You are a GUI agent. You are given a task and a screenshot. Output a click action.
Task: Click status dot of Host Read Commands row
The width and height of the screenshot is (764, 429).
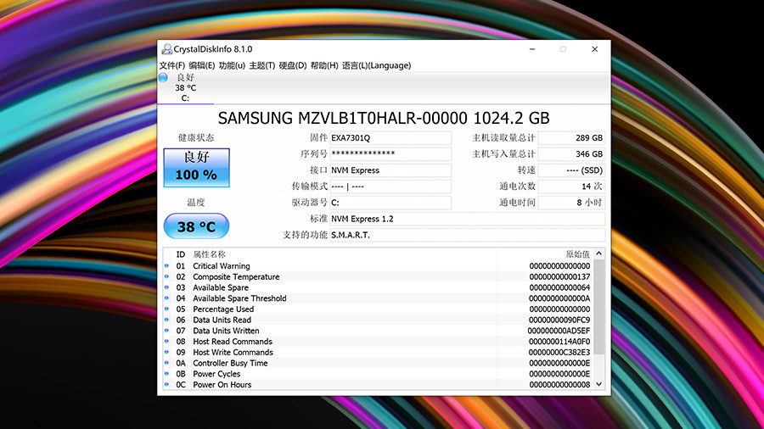(166, 341)
